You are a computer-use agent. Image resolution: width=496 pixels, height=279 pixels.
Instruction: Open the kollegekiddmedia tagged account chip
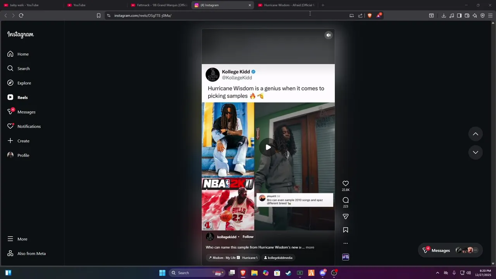[x=278, y=258]
